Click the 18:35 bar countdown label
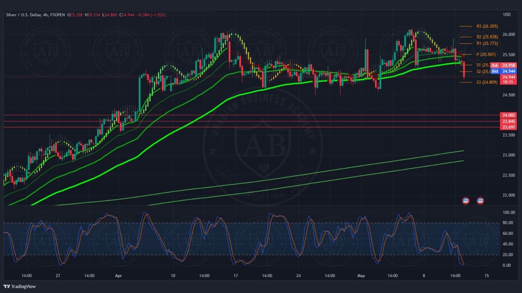Image resolution: width=522 pixels, height=293 pixels. pos(508,82)
